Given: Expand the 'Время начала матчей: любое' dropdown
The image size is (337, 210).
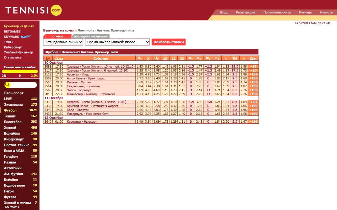Looking at the screenshot, I should pyautogui.click(x=117, y=42).
